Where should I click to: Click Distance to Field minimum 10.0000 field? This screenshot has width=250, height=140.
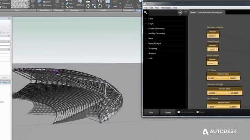point(212,93)
